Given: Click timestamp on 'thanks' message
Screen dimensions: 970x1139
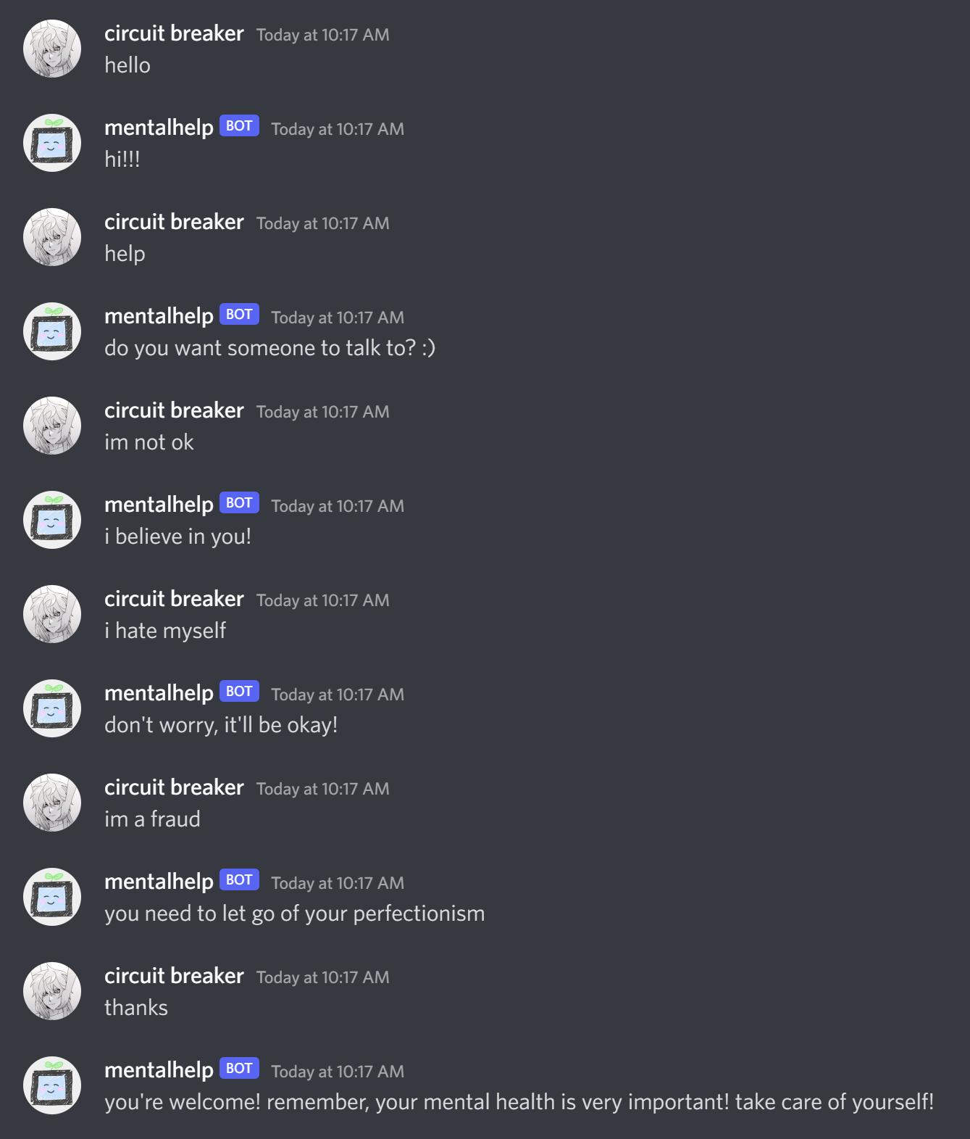Looking at the screenshot, I should click(x=322, y=977).
